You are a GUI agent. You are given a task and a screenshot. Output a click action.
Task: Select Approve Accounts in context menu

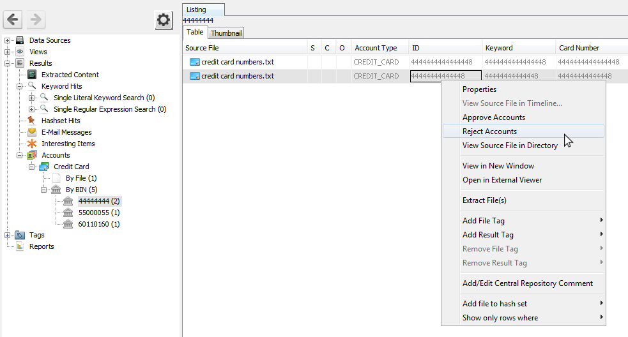click(493, 117)
